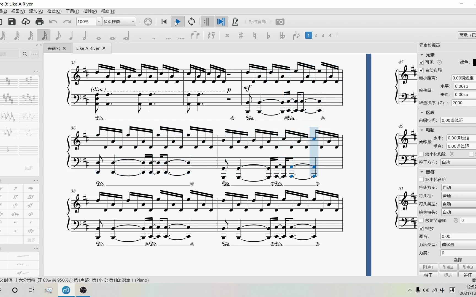Print the score with the printer icon
The image size is (476, 297).
tap(39, 21)
